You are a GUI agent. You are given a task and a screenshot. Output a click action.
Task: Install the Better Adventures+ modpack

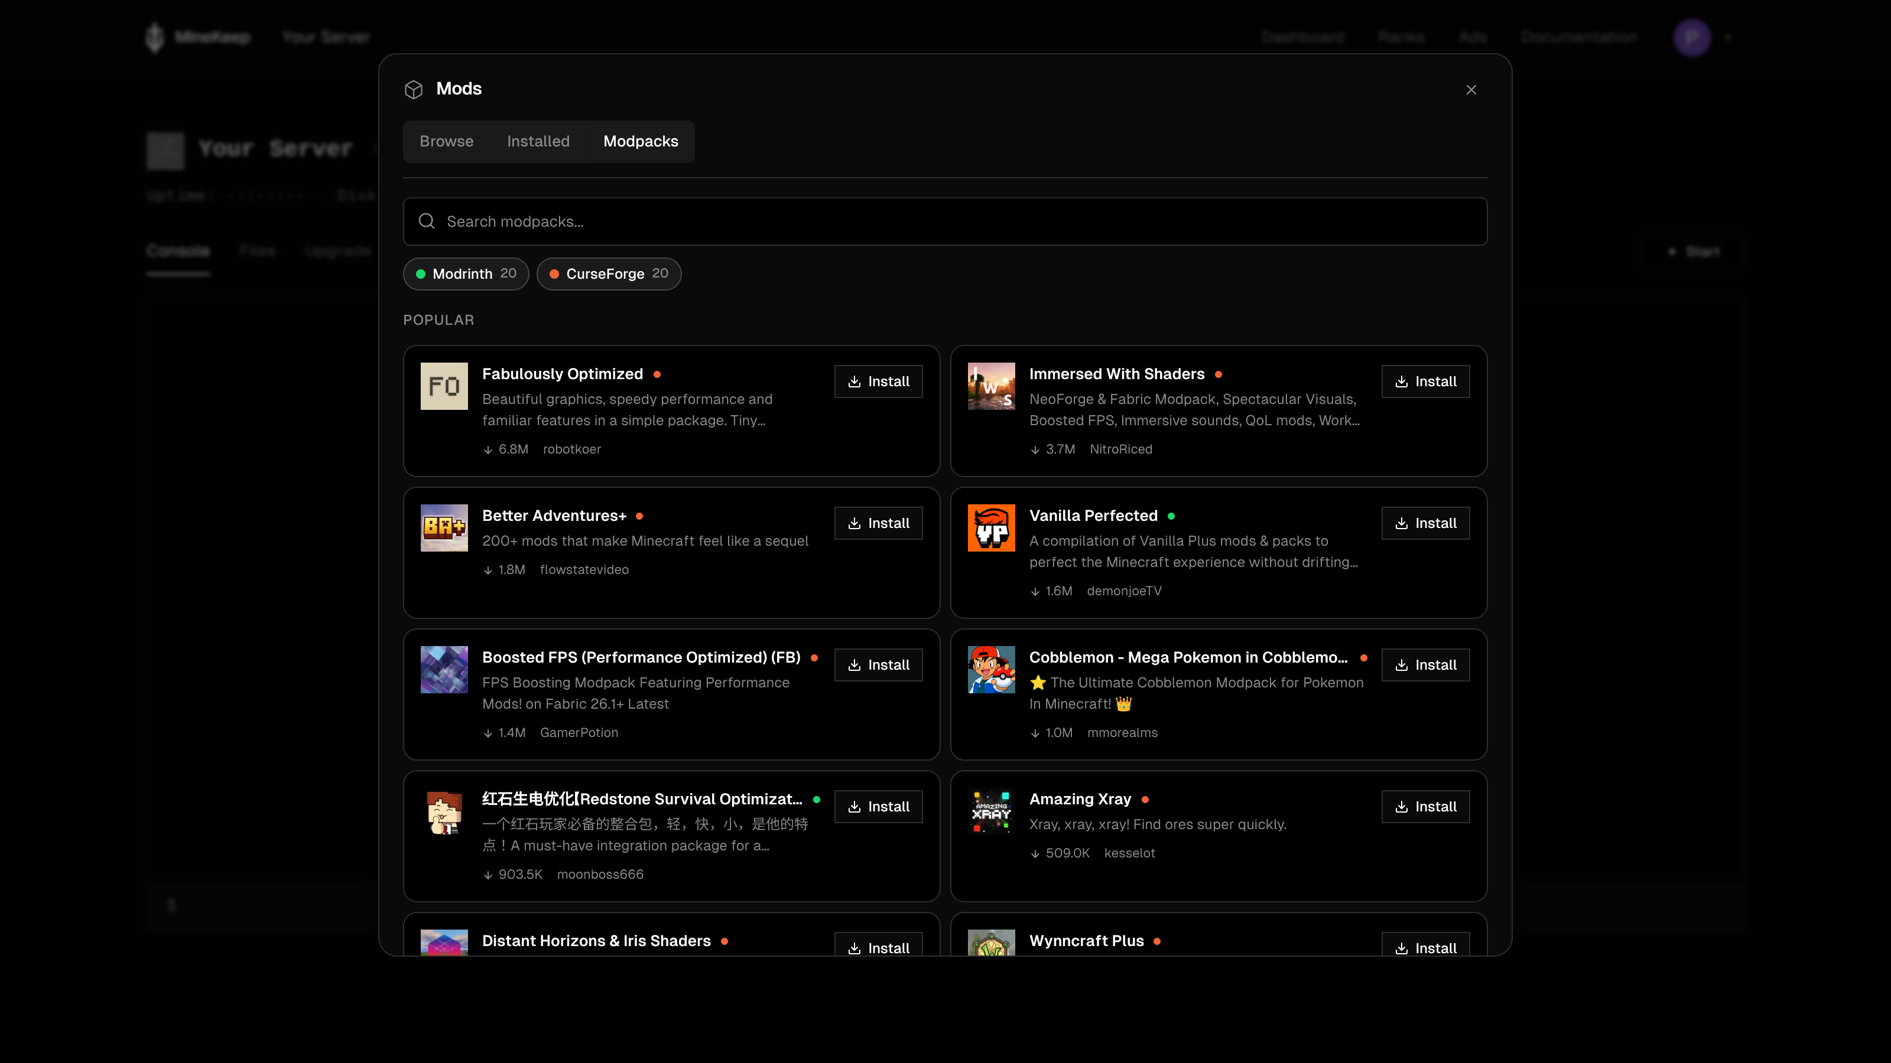point(878,523)
